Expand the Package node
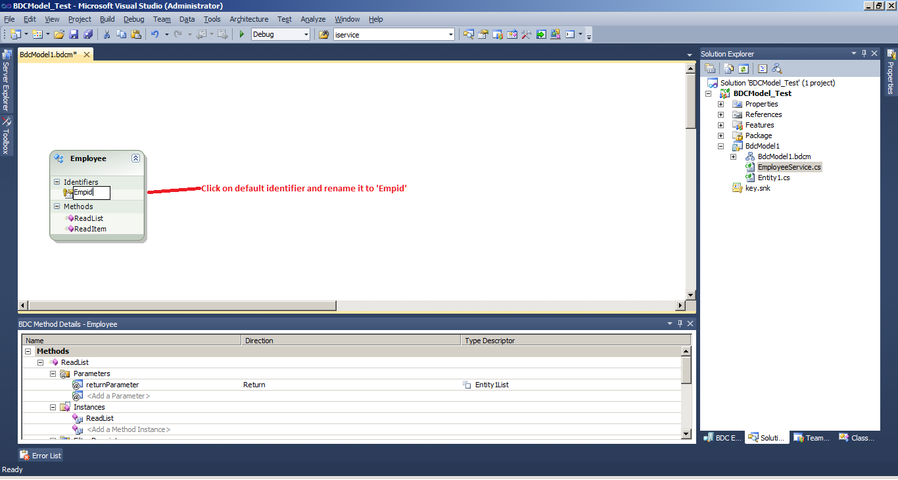898x480 pixels. tap(721, 135)
